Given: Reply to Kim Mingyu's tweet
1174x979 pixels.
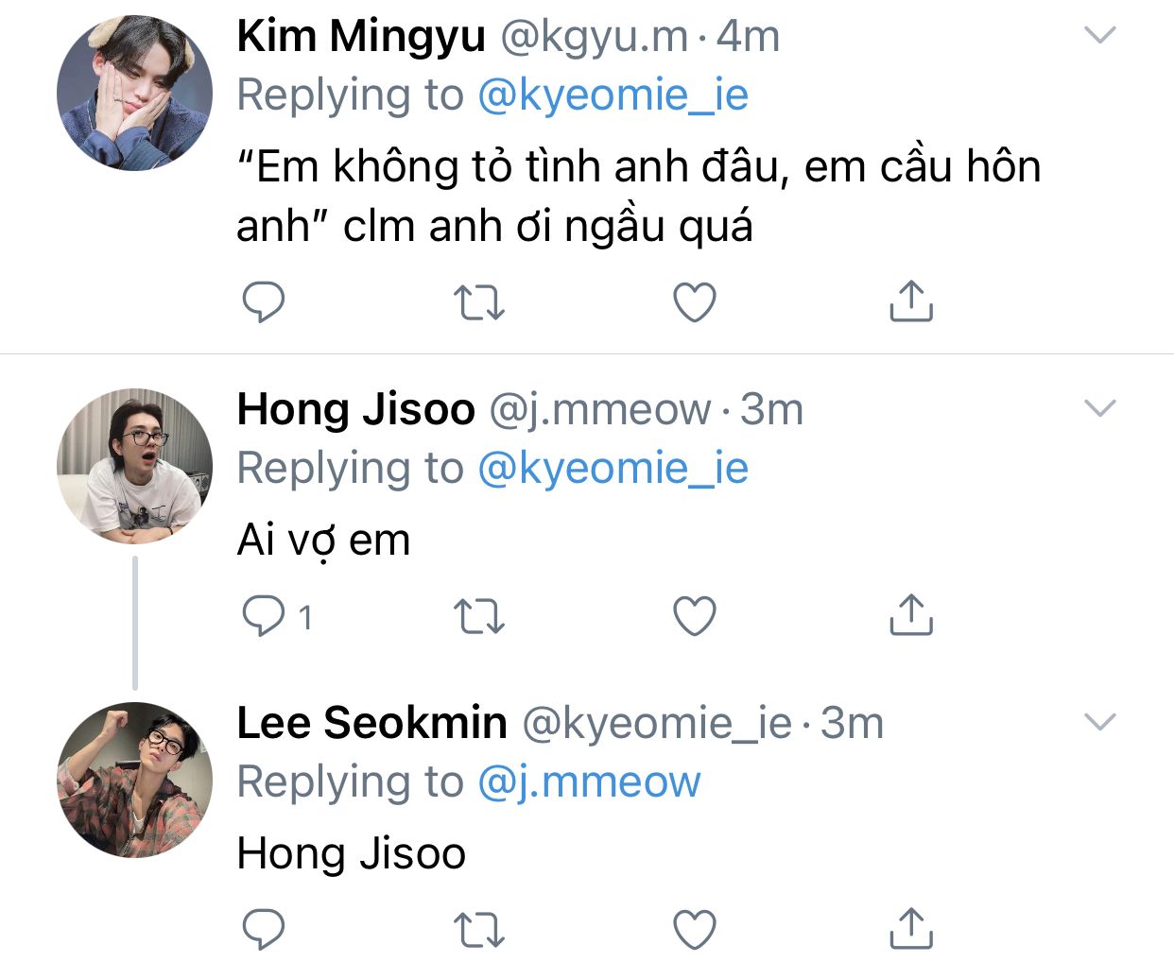Looking at the screenshot, I should click(264, 302).
